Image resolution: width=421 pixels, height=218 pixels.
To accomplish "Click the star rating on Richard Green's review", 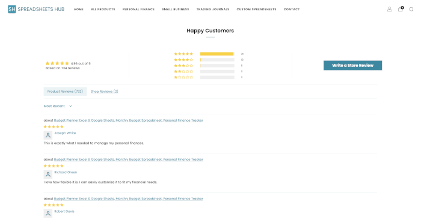I will [x=54, y=166].
